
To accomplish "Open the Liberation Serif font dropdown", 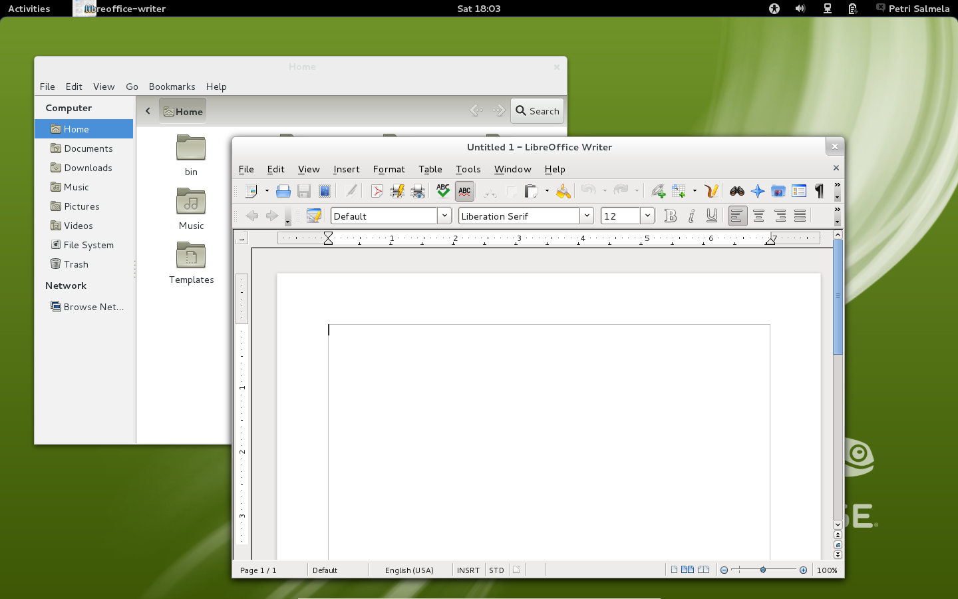I will click(587, 216).
